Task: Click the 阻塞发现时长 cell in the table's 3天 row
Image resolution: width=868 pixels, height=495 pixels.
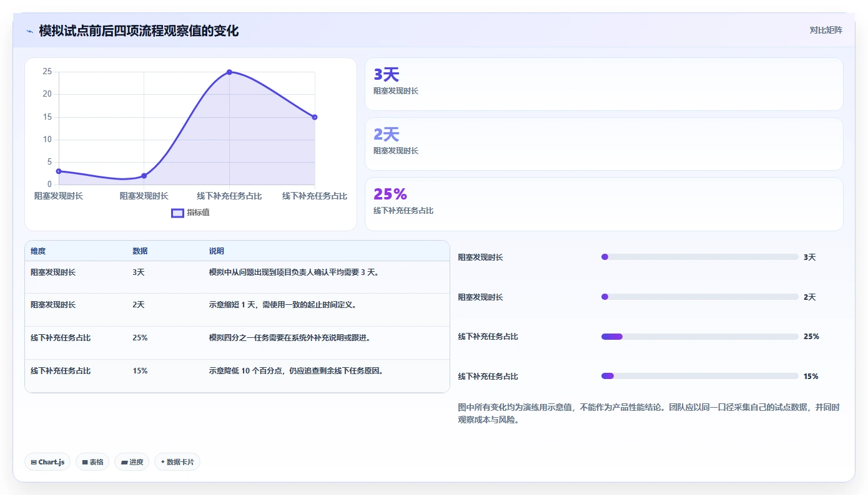Action: (53, 272)
